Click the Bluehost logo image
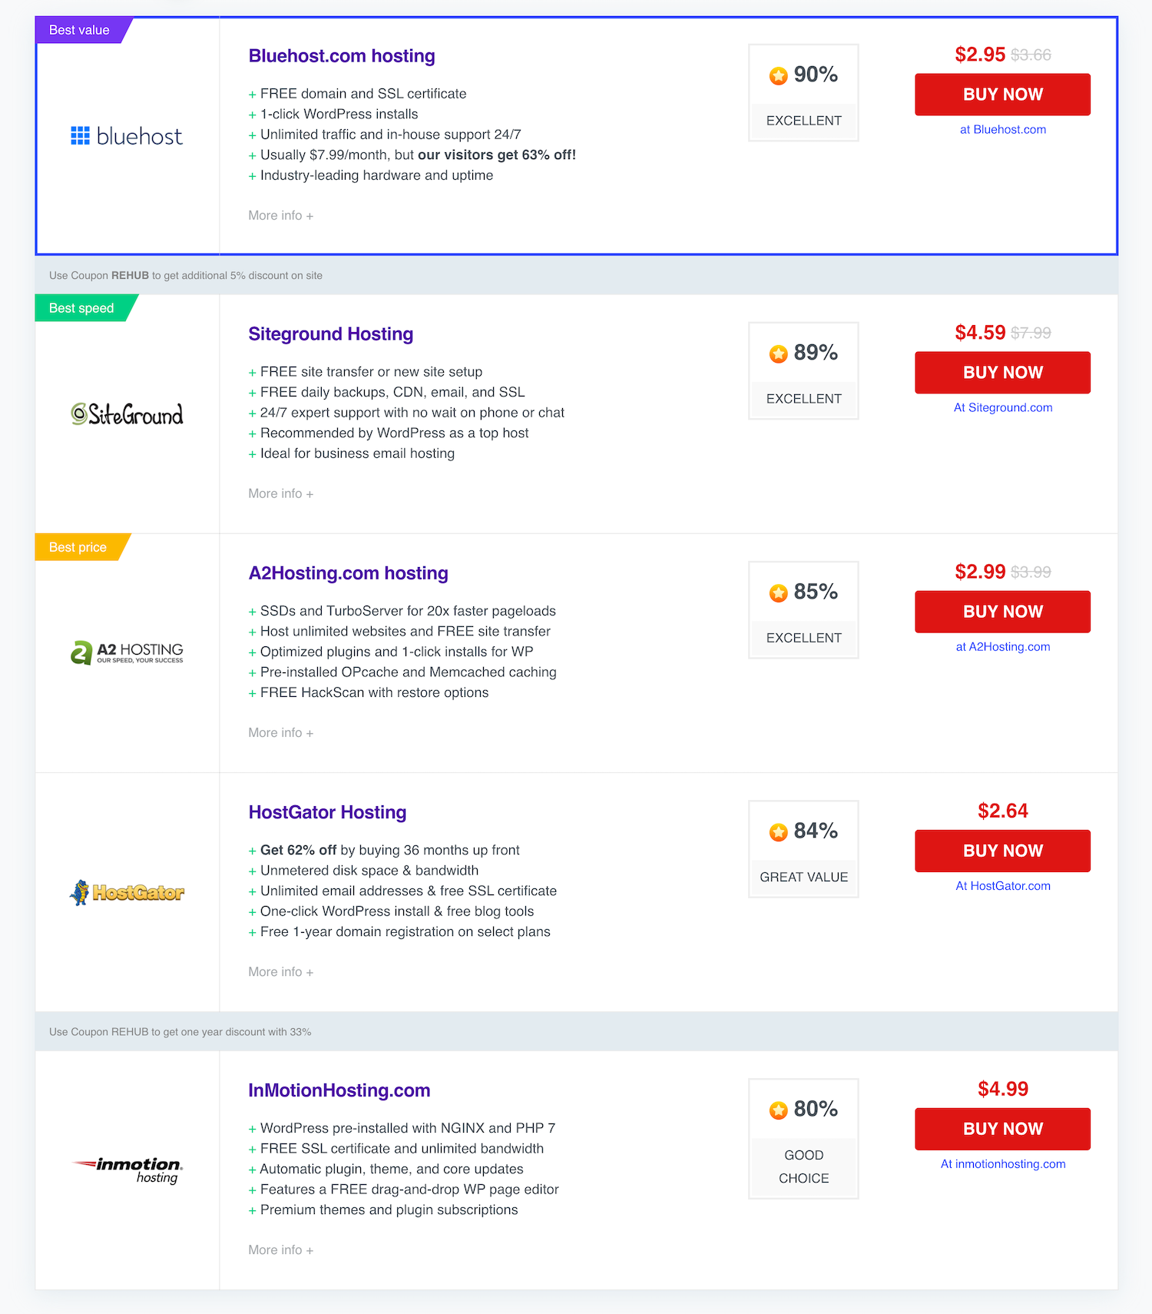 tap(127, 136)
